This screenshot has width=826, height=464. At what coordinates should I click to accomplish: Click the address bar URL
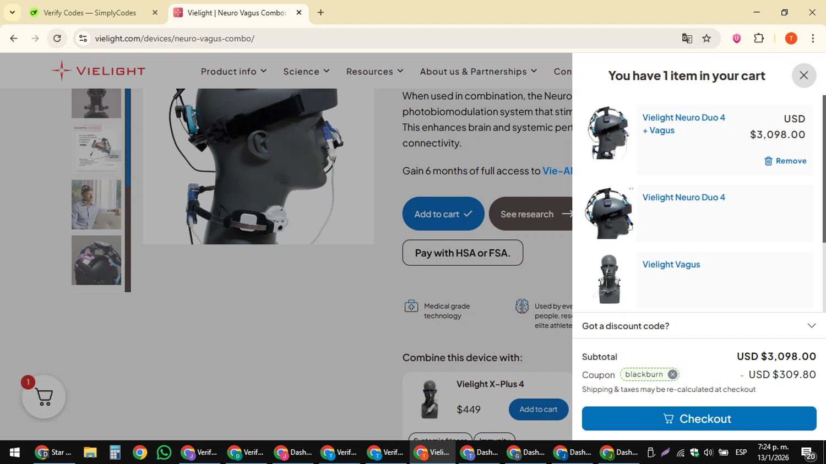[x=175, y=39]
